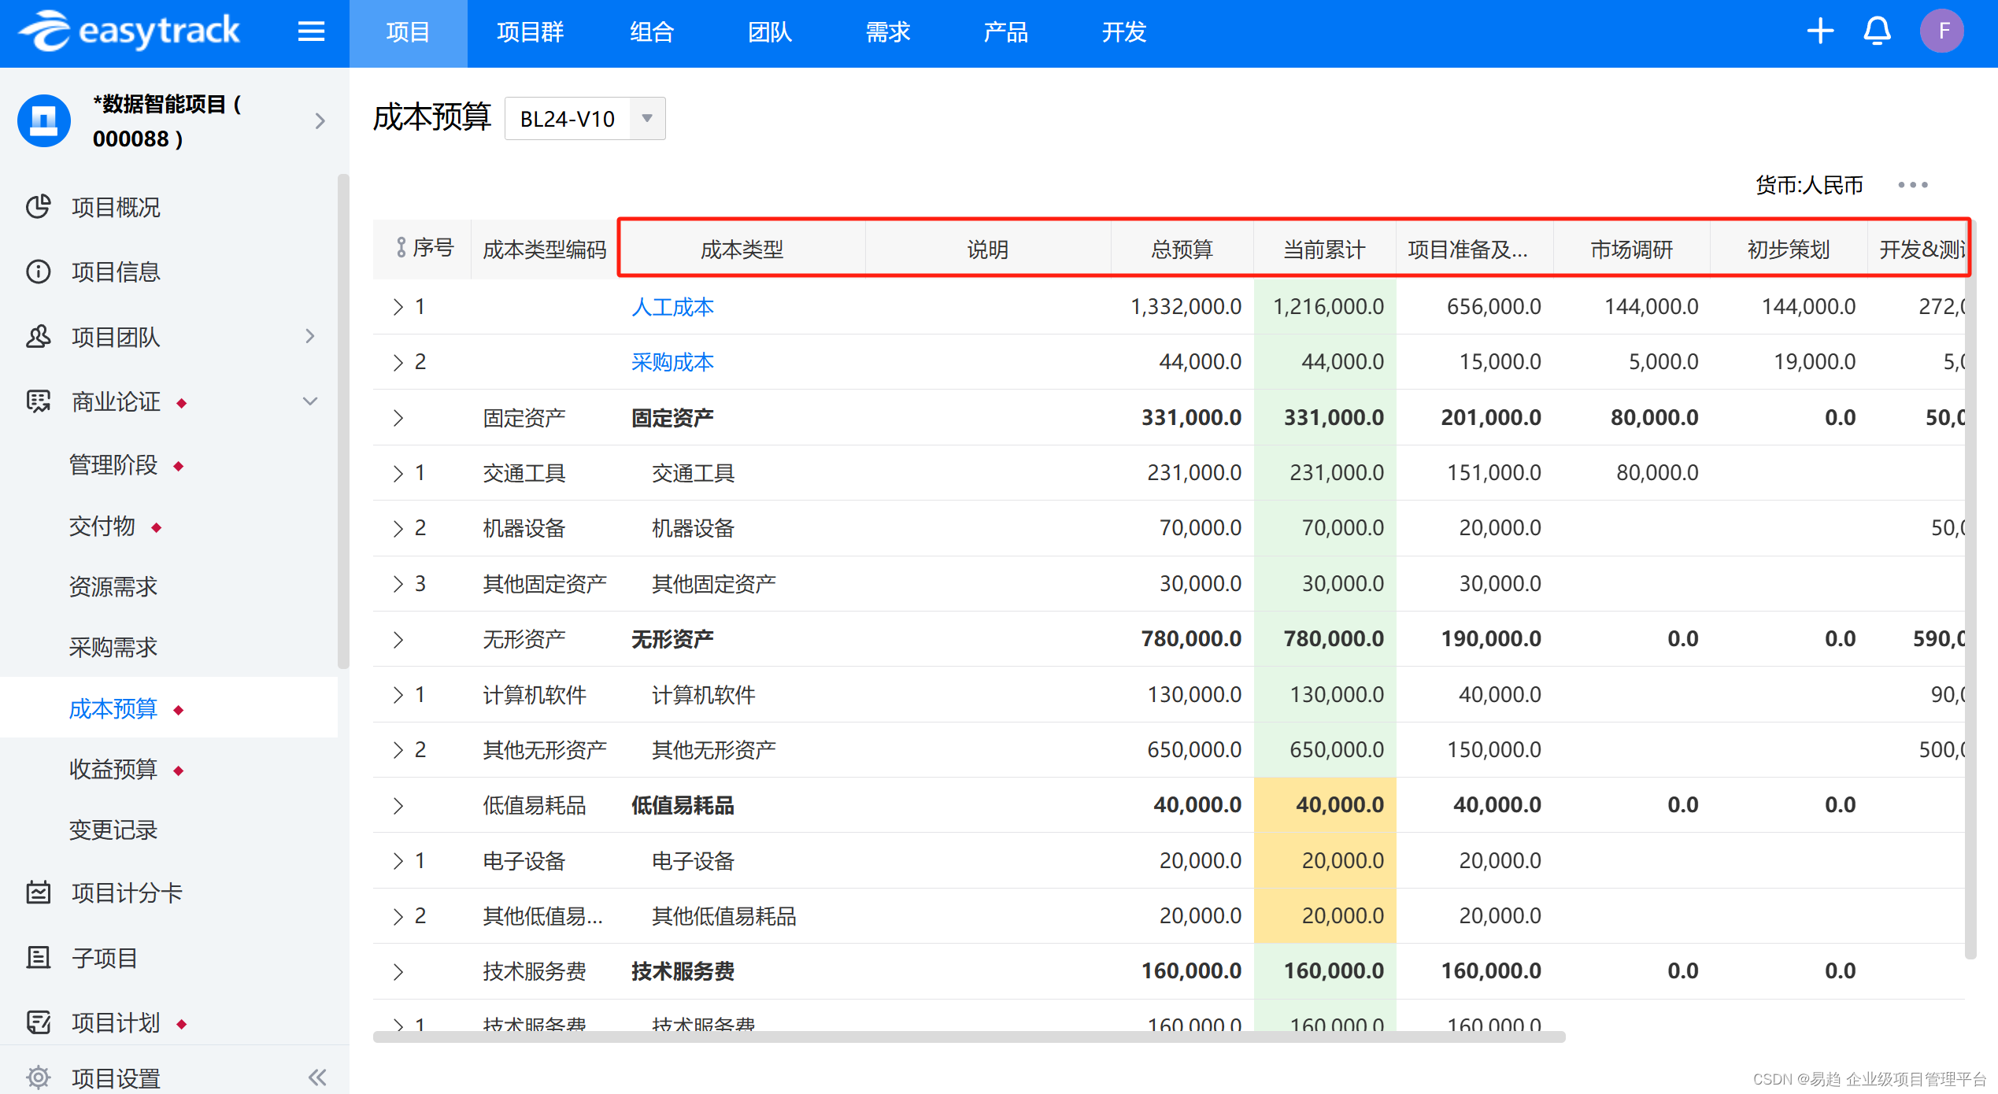Click the plus add icon

click(1819, 31)
